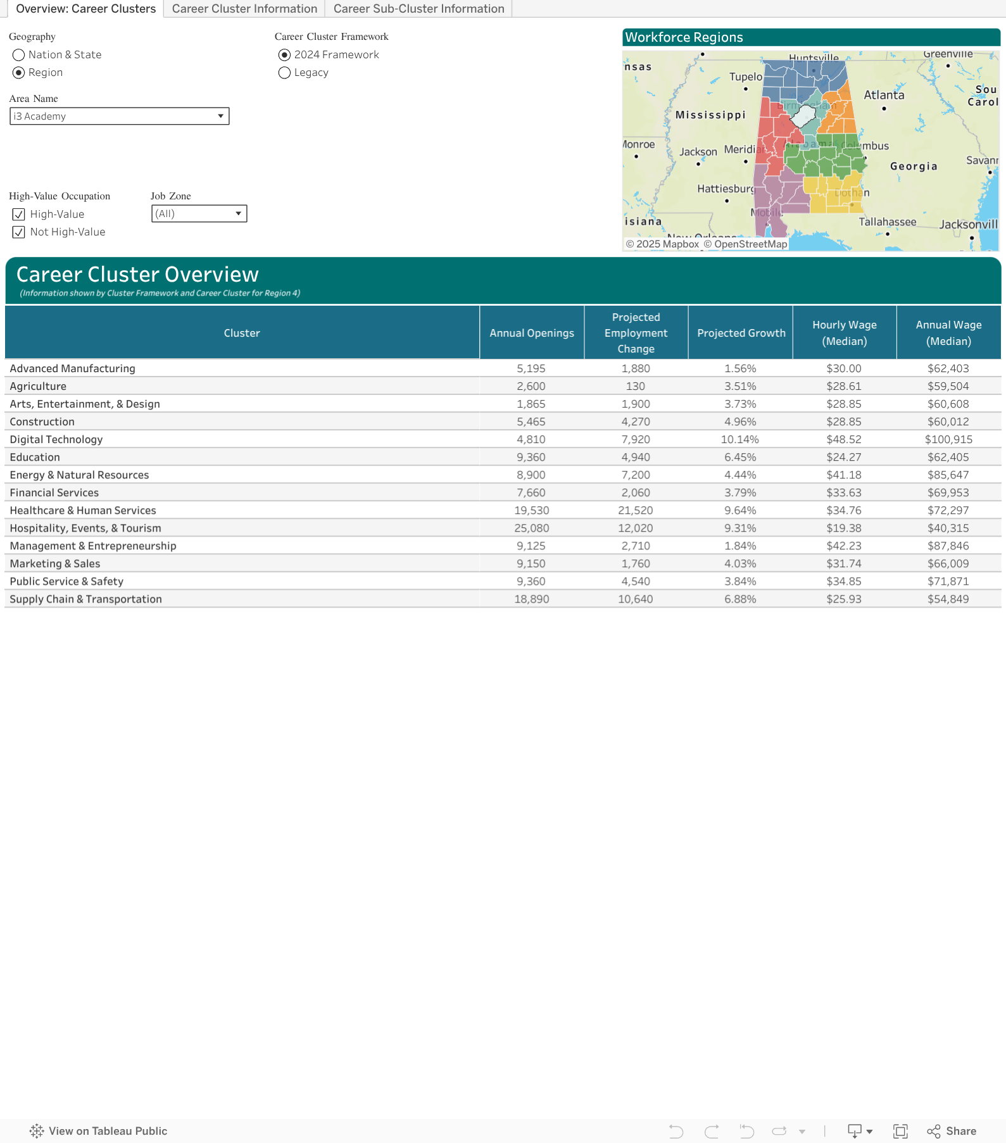Select the Marketing & Sales row
This screenshot has width=1006, height=1143.
pyautogui.click(x=503, y=563)
